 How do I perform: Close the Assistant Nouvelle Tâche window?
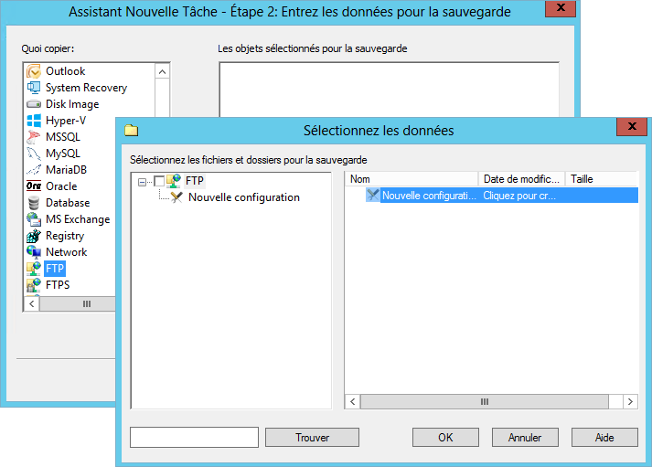click(x=561, y=8)
